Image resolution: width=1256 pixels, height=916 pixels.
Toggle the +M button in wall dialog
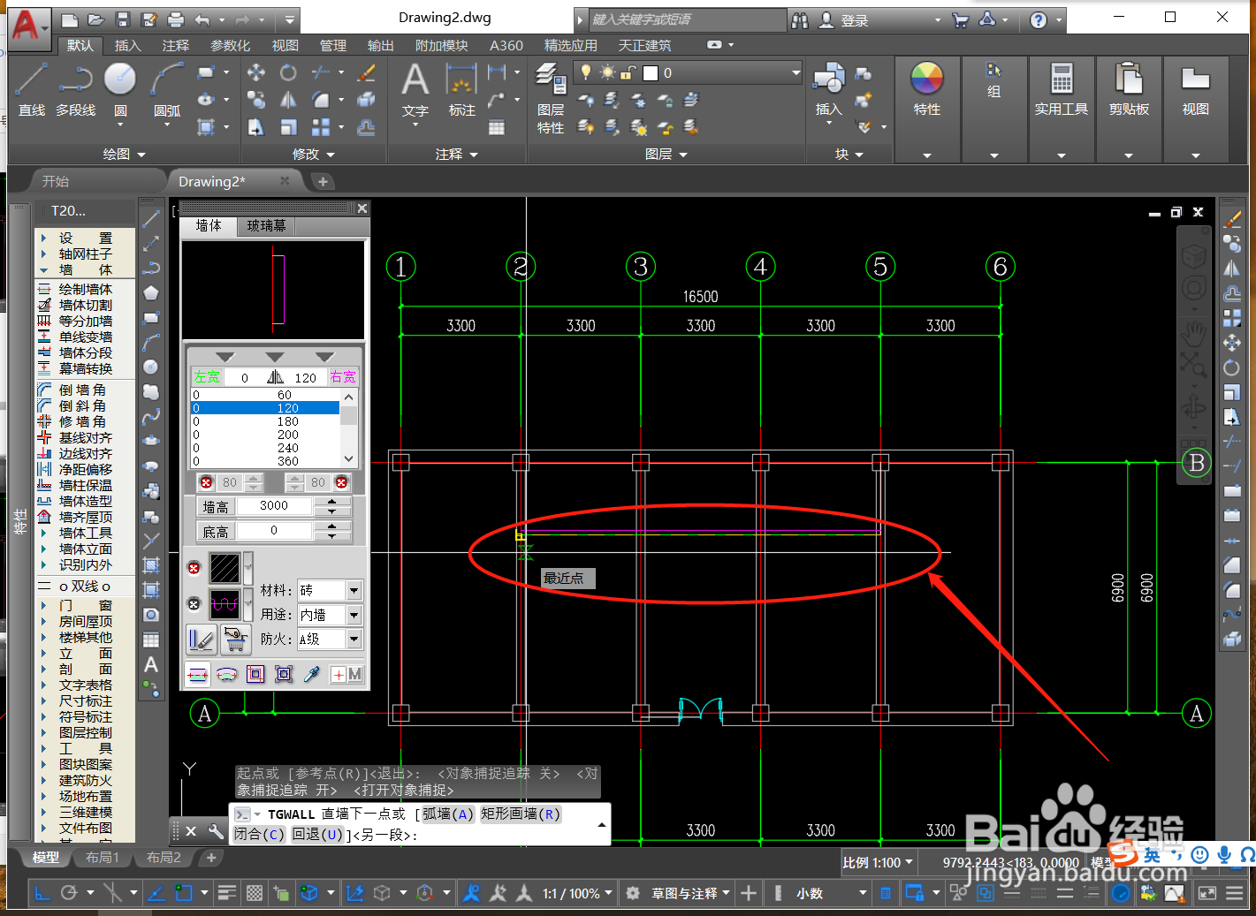tap(346, 675)
